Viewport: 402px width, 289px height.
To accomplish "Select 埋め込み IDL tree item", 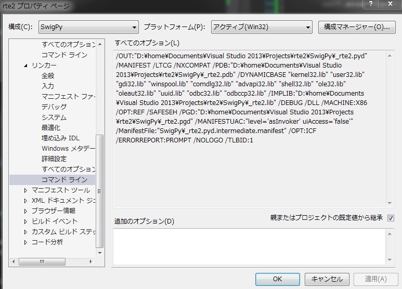I will [x=60, y=138].
